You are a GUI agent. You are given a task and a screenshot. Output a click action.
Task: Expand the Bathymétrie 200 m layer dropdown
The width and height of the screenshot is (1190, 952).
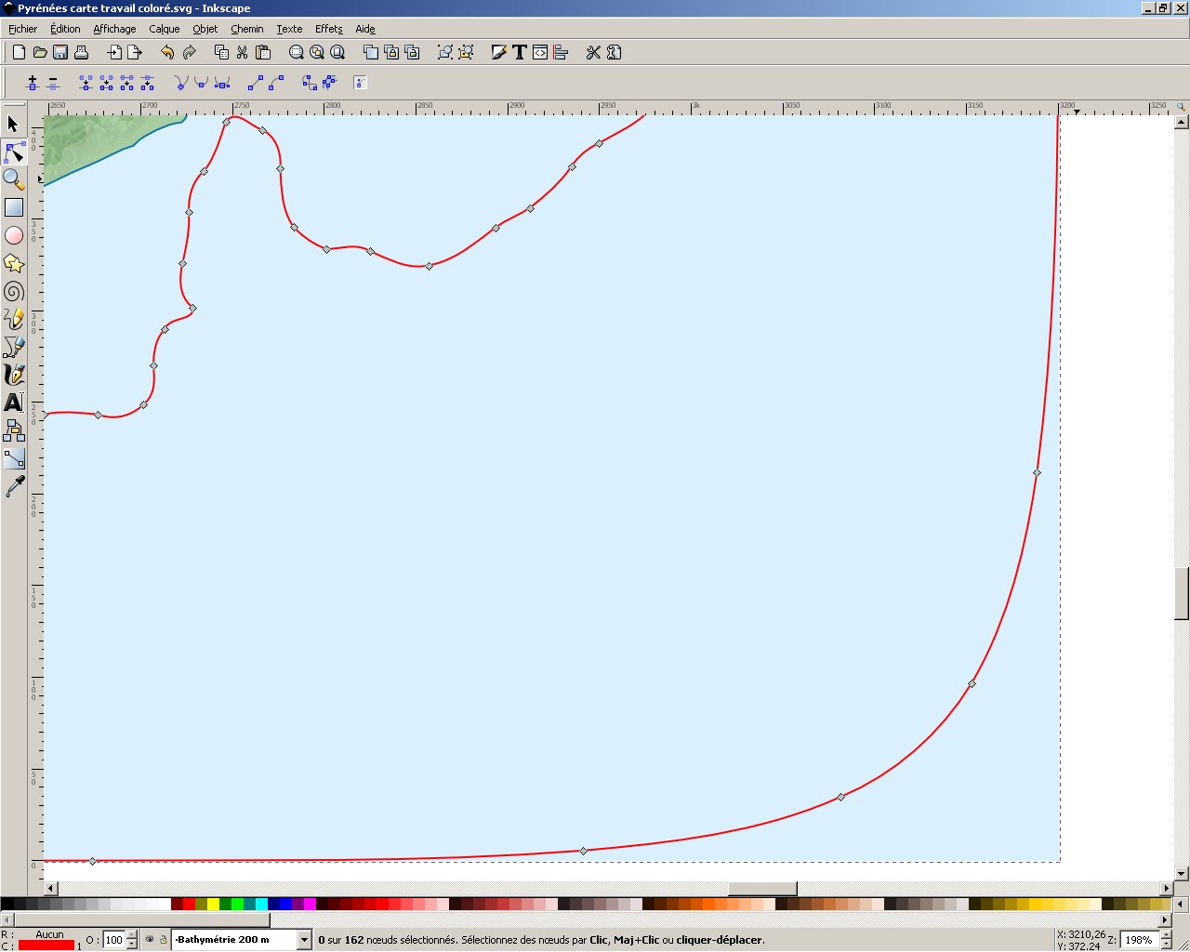coord(304,940)
